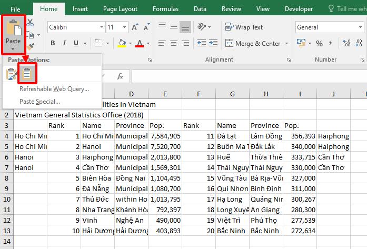This screenshot has width=367, height=249.
Task: Click the Tell me search box
Action: (348, 9)
